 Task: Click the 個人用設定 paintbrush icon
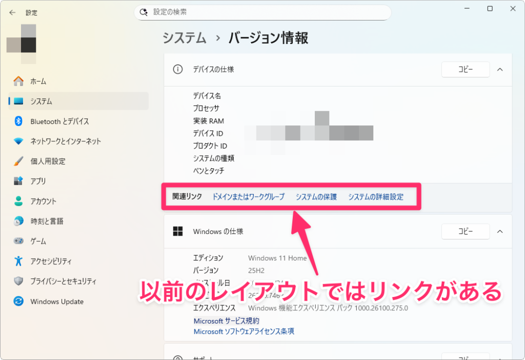coord(18,161)
